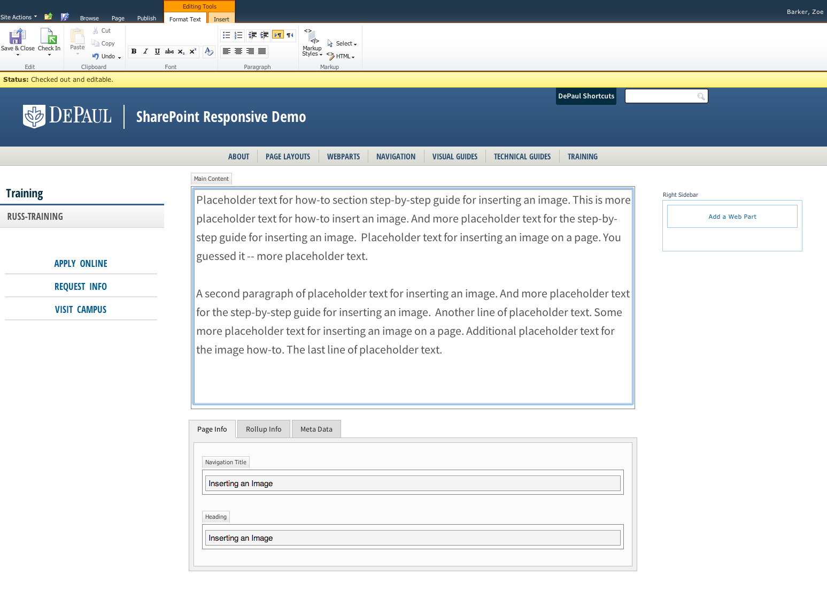This screenshot has height=591, width=827.
Task: Click the Check In icon
Action: pyautogui.click(x=49, y=37)
